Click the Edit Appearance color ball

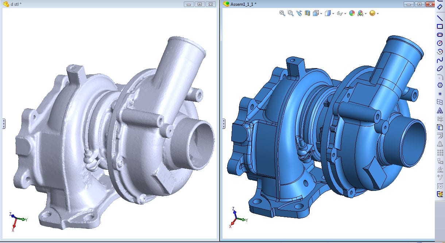[352, 13]
